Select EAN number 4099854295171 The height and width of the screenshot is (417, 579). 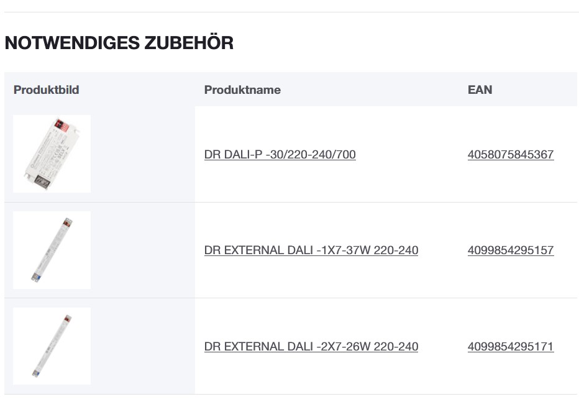click(x=510, y=347)
